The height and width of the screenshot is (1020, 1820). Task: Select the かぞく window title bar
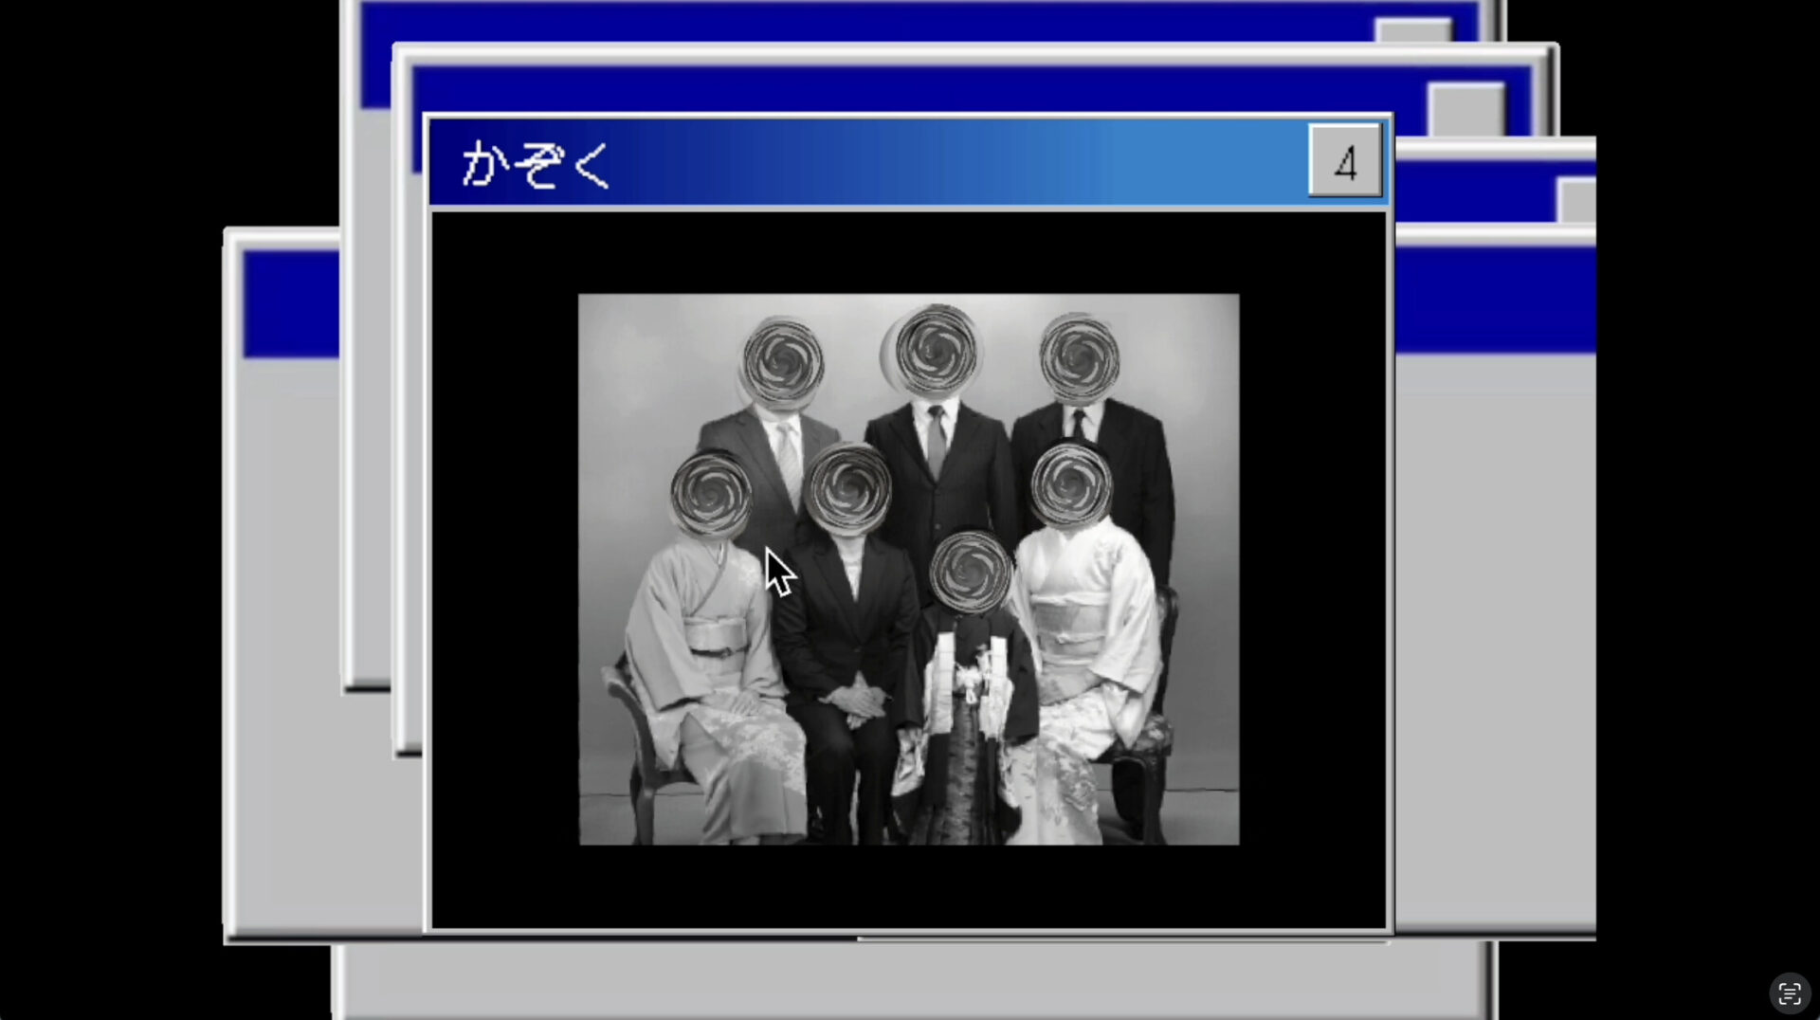(x=853, y=163)
